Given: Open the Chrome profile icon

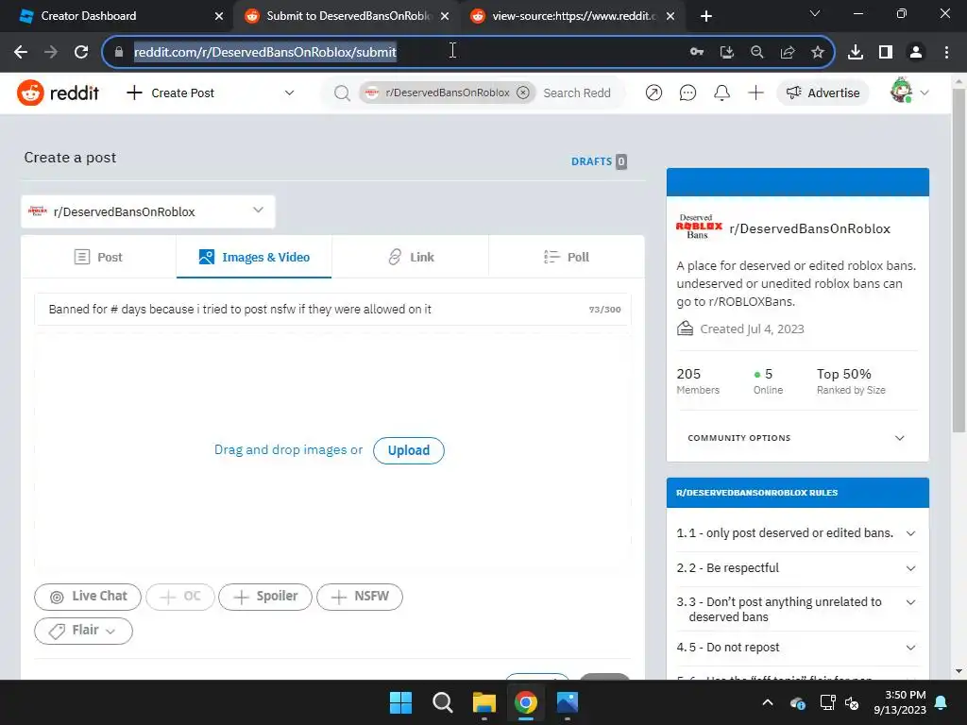Looking at the screenshot, I should (916, 52).
